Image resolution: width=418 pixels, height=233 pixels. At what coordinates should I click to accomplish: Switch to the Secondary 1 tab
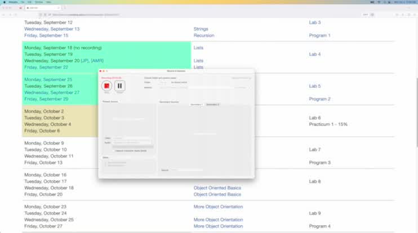(x=196, y=105)
